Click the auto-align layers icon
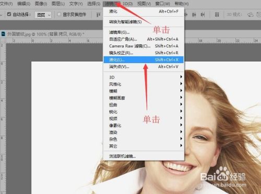This screenshot has height=194, width=261. tap(217, 15)
